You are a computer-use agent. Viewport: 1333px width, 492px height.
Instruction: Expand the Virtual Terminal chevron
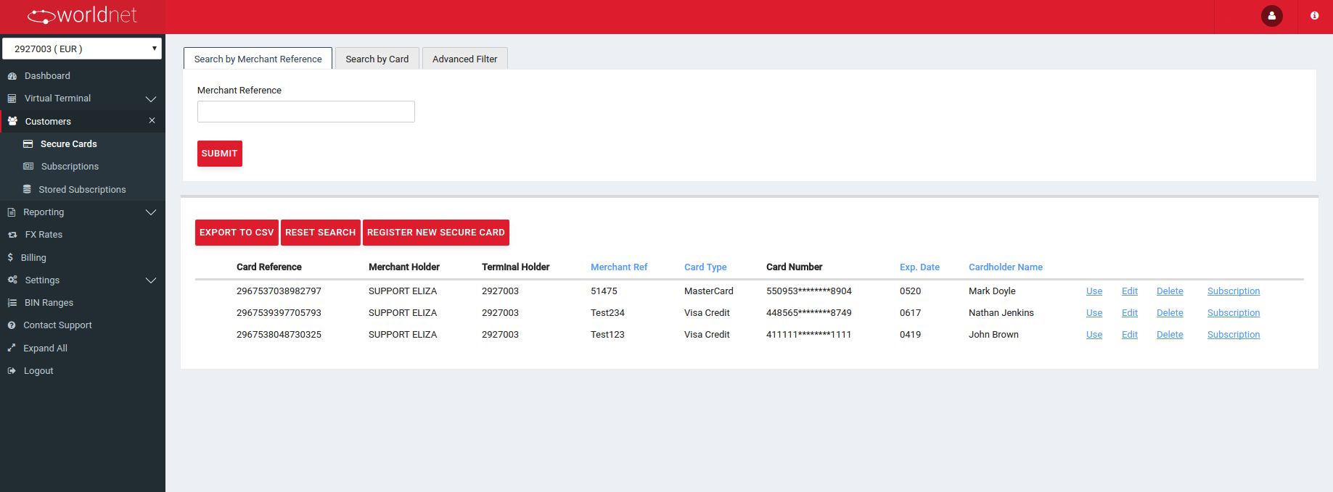pyautogui.click(x=151, y=99)
